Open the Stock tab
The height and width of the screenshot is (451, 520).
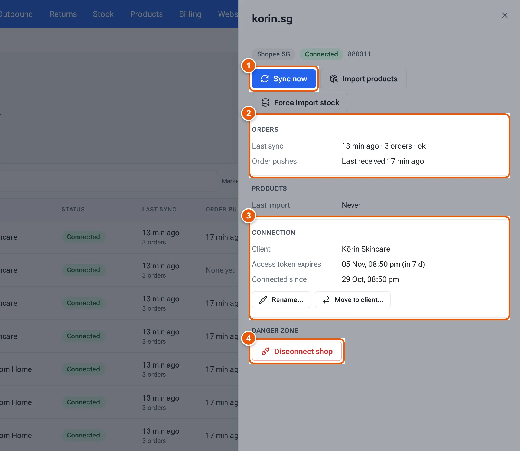[x=103, y=14]
